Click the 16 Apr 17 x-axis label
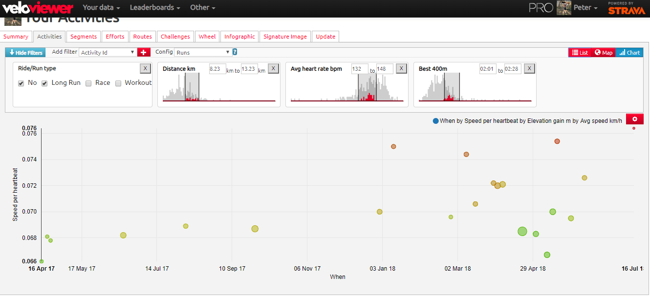 click(x=42, y=269)
